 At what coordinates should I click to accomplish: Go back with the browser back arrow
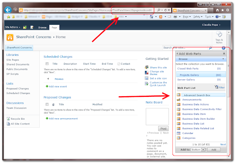pyautogui.click(x=8, y=10)
